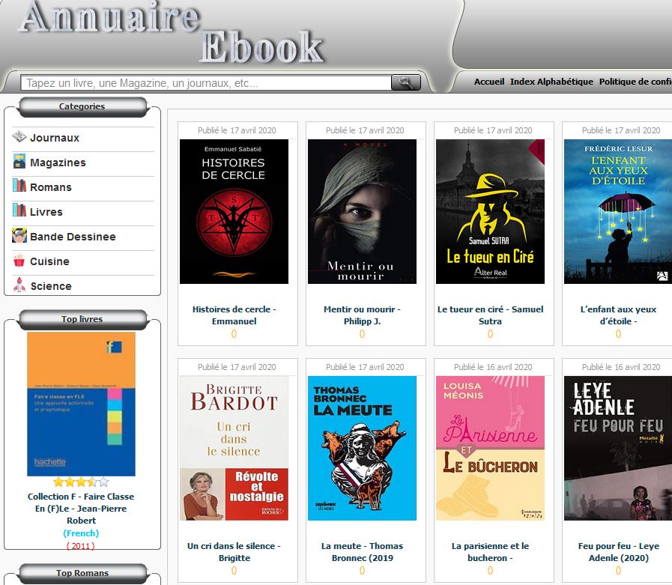Click the counter under Histoires de cercle
The height and width of the screenshot is (585, 672).
pyautogui.click(x=234, y=334)
